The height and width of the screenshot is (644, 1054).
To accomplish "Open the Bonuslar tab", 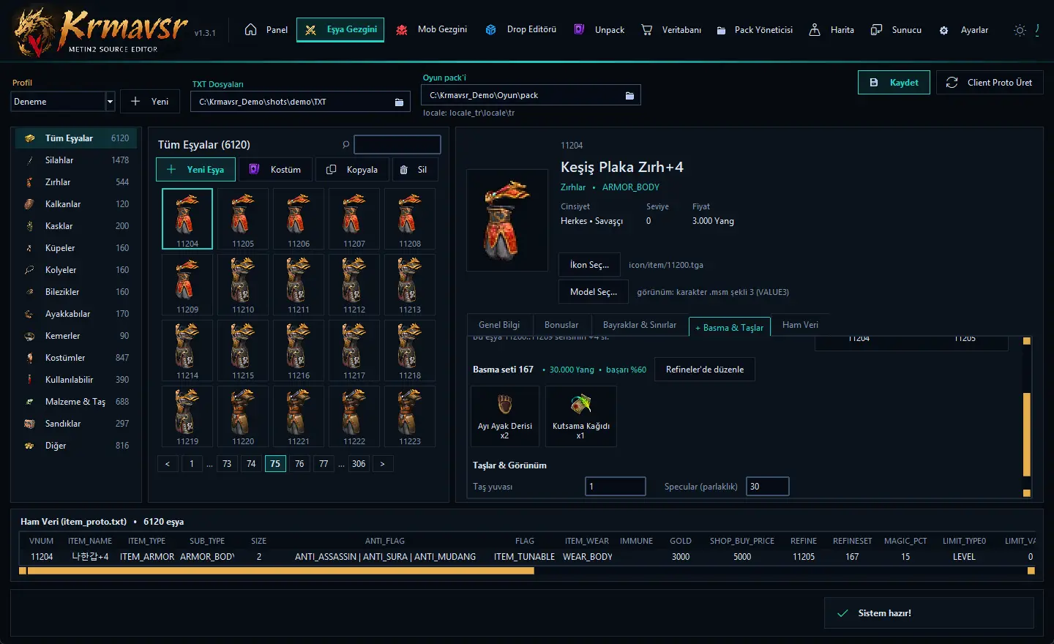I will coord(561,325).
